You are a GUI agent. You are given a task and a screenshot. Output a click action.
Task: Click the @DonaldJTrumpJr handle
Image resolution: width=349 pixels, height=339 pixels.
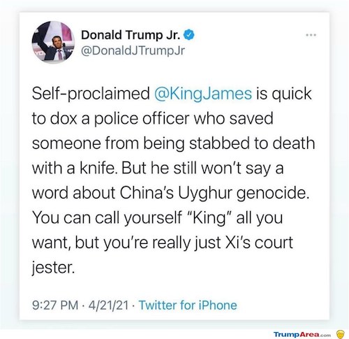133,50
